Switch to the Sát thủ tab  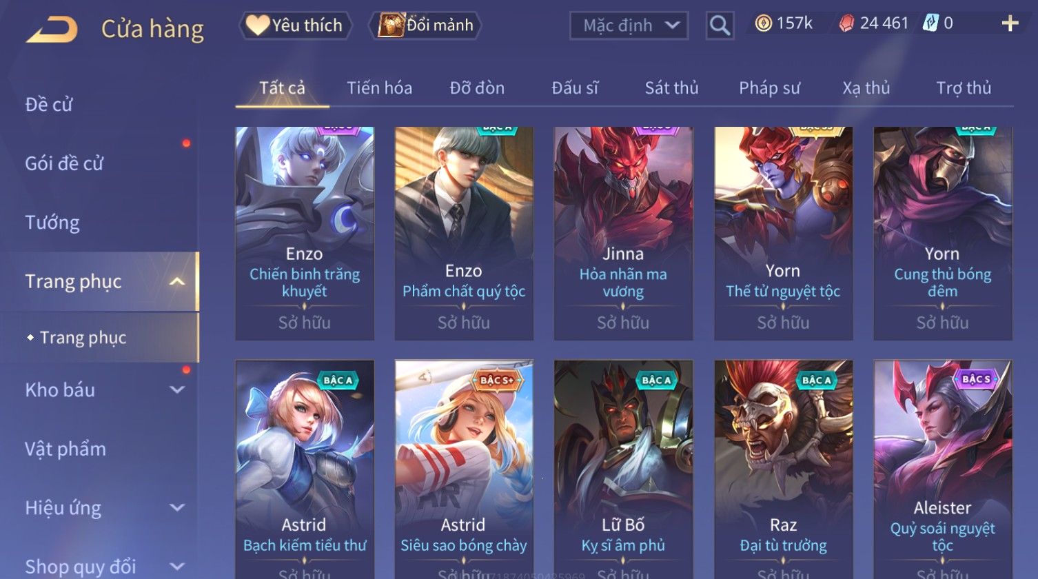coord(671,88)
